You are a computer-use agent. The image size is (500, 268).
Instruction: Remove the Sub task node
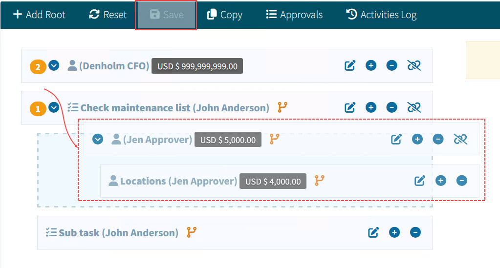point(415,232)
